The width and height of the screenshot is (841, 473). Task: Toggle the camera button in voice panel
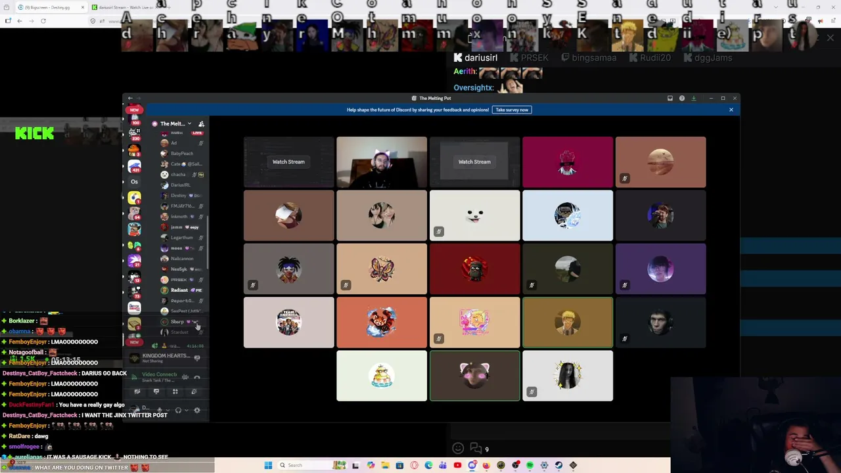[137, 392]
